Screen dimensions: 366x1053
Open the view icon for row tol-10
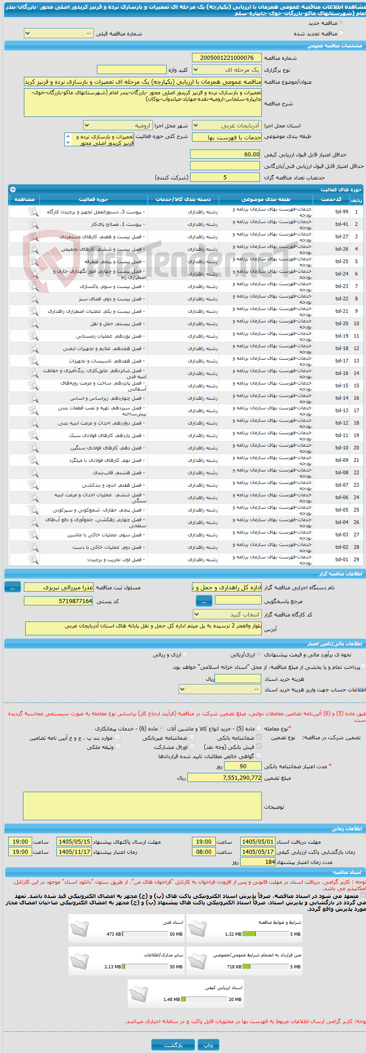pos(33,448)
